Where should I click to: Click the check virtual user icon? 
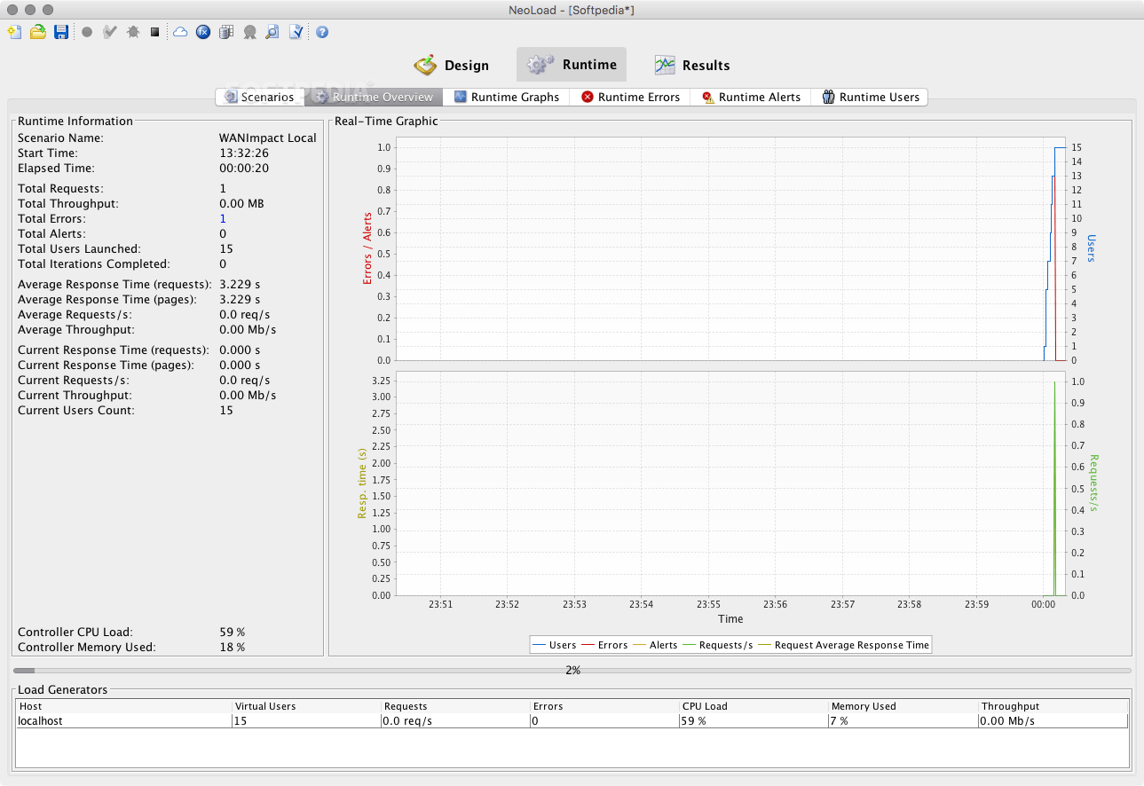[110, 32]
